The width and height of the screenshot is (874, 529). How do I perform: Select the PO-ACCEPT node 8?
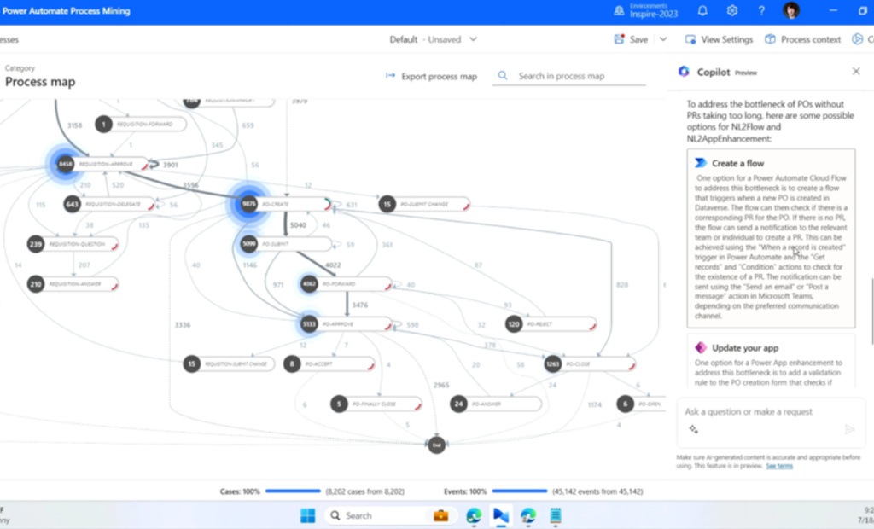coord(329,364)
